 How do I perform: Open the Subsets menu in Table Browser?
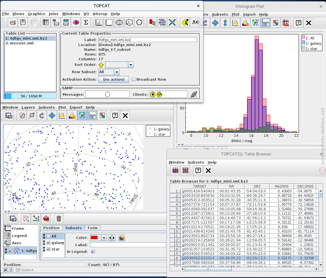pyautogui.click(x=196, y=162)
